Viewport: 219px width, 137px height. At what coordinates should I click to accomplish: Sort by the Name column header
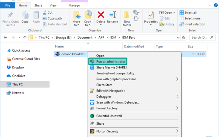click(59, 46)
